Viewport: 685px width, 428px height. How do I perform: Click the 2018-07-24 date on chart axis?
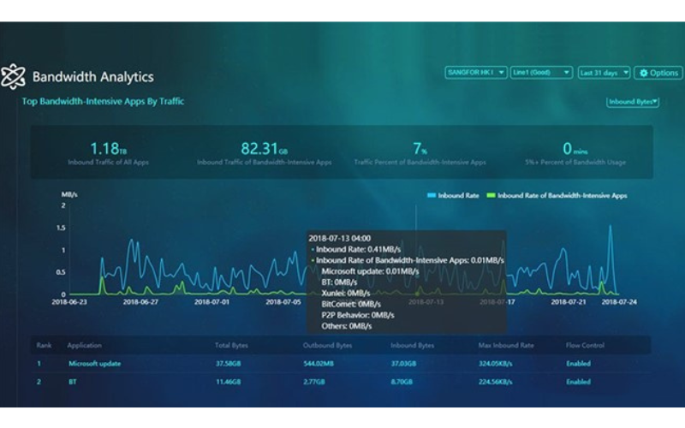(x=619, y=302)
